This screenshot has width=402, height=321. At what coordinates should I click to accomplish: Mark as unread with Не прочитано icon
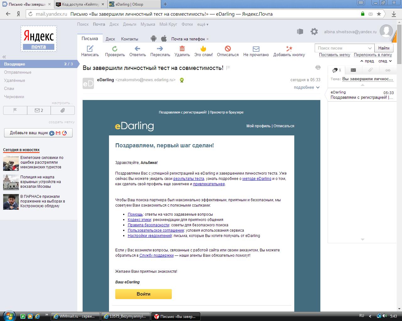coord(256,49)
